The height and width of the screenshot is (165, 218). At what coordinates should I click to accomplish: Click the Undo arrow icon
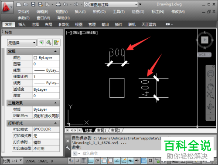click(x=65, y=4)
